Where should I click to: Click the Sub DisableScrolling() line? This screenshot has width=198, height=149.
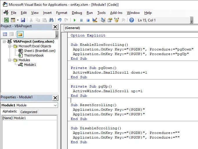pyautogui.click(x=96, y=128)
